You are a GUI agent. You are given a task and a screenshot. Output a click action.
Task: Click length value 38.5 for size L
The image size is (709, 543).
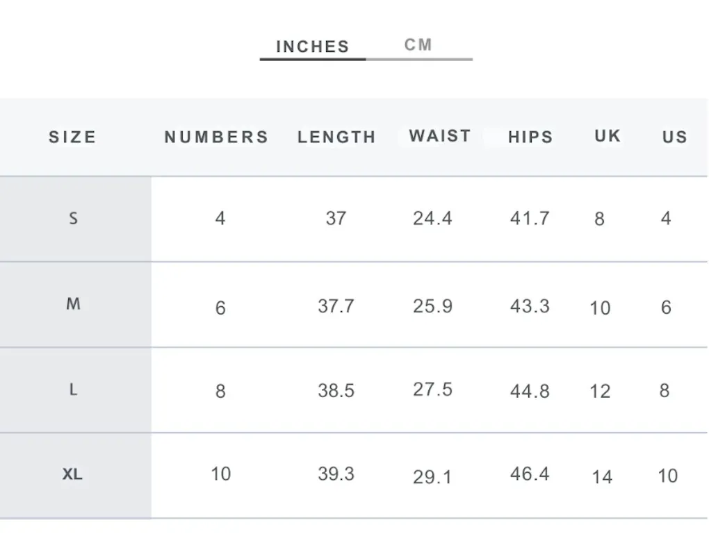point(336,391)
